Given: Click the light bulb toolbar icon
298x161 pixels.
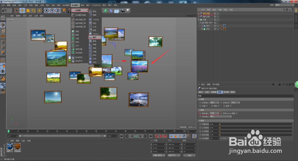Looking at the screenshot, I should [128, 11].
